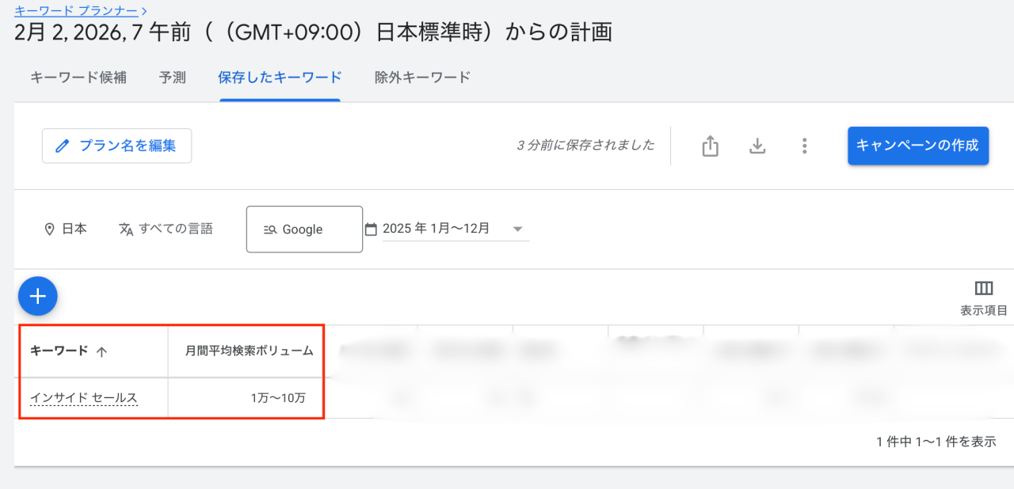
Task: Switch to the キーワード候補 tab
Action: [x=78, y=78]
